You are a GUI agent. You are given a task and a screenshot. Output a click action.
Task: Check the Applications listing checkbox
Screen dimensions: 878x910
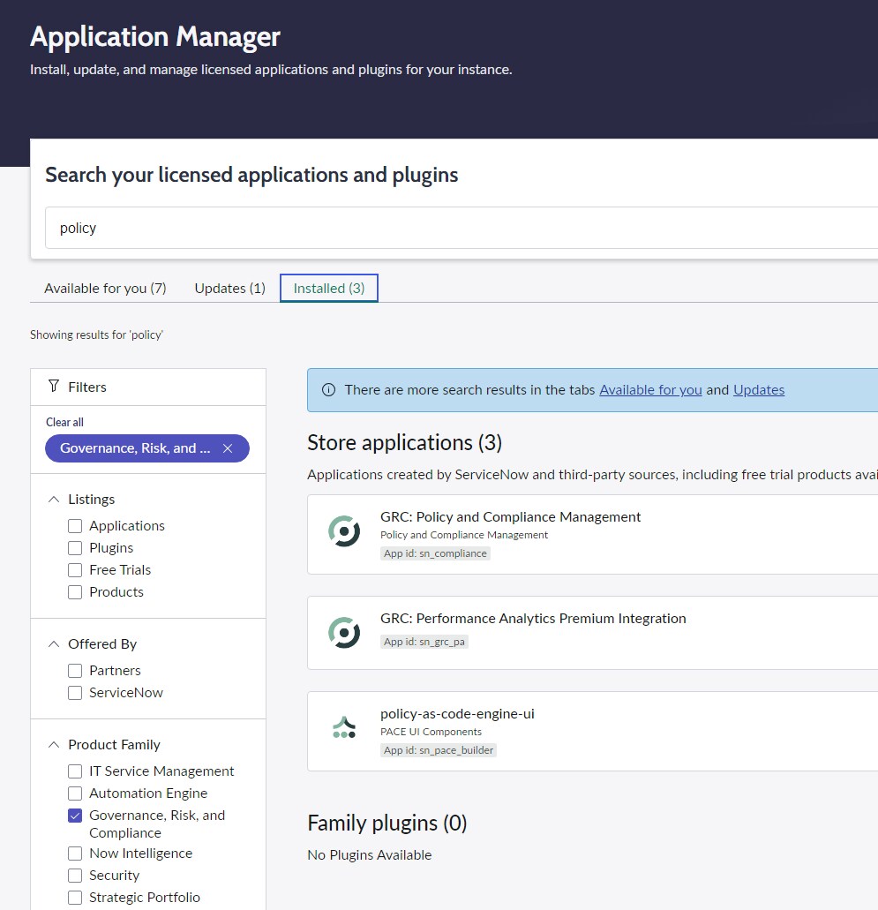75,526
